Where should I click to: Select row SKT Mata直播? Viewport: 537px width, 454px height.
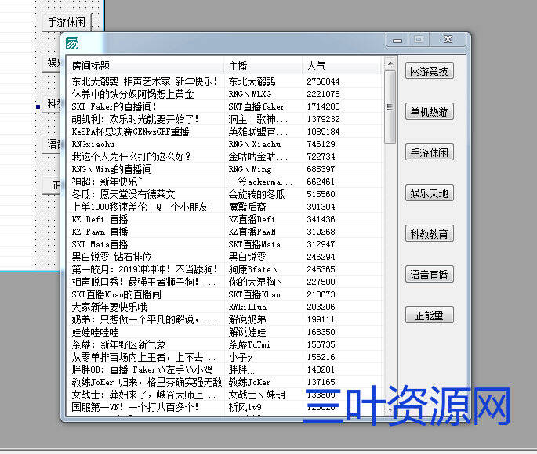tap(224, 244)
